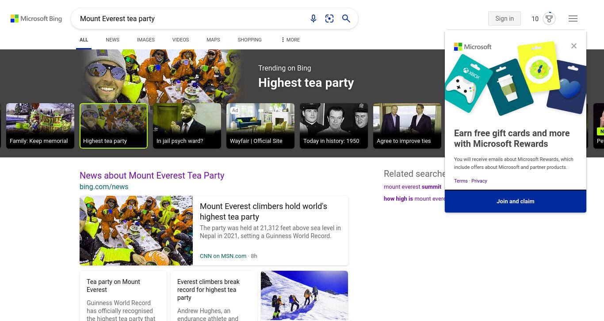The height and width of the screenshot is (321, 604).
Task: Click the snowy mountain climbers image
Action: click(304, 295)
